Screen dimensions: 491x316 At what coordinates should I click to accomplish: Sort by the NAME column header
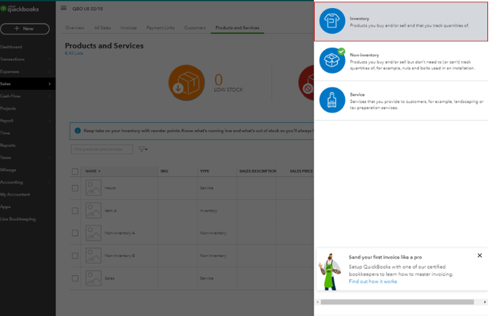click(93, 171)
